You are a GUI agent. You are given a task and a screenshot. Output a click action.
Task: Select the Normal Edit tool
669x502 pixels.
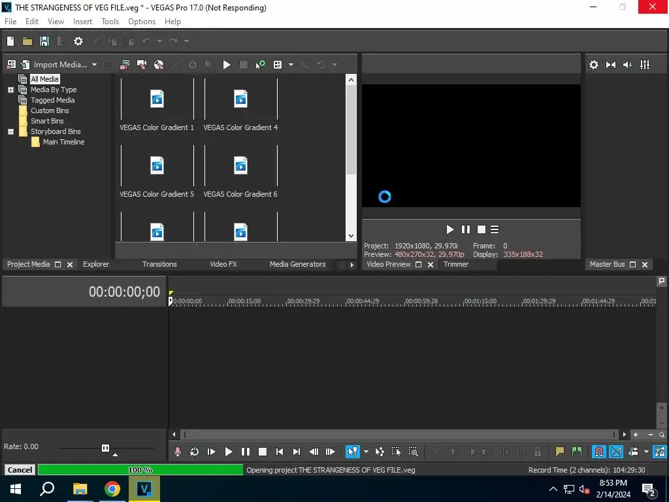coord(352,452)
